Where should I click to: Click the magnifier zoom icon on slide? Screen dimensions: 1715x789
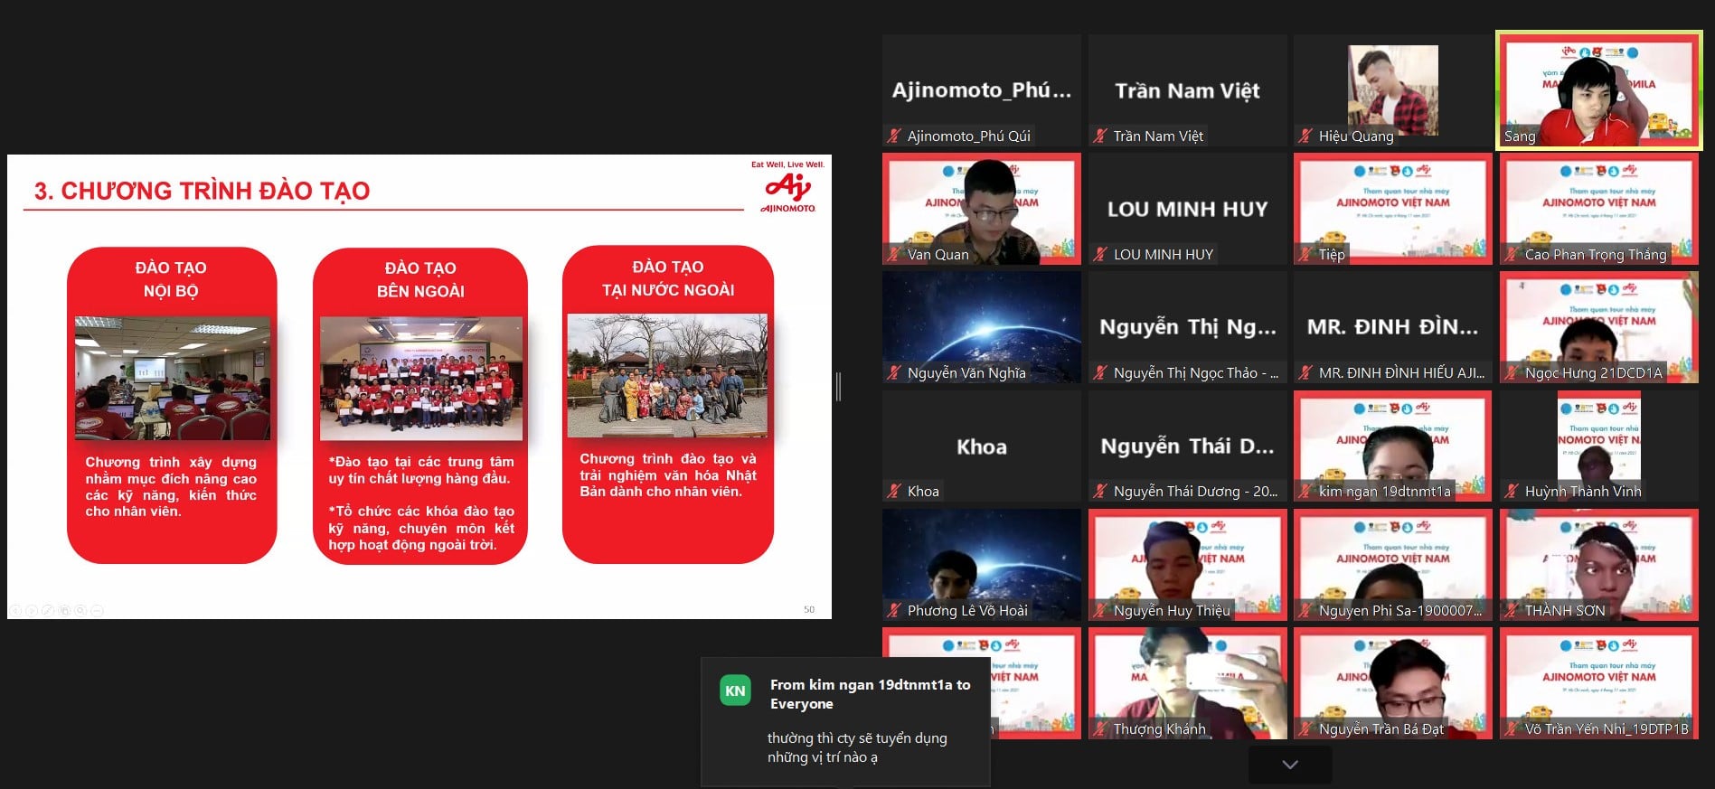point(80,611)
